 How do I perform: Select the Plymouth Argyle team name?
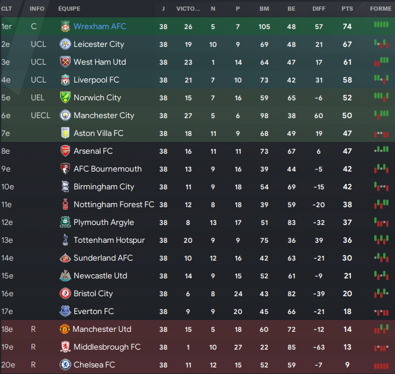tap(103, 223)
